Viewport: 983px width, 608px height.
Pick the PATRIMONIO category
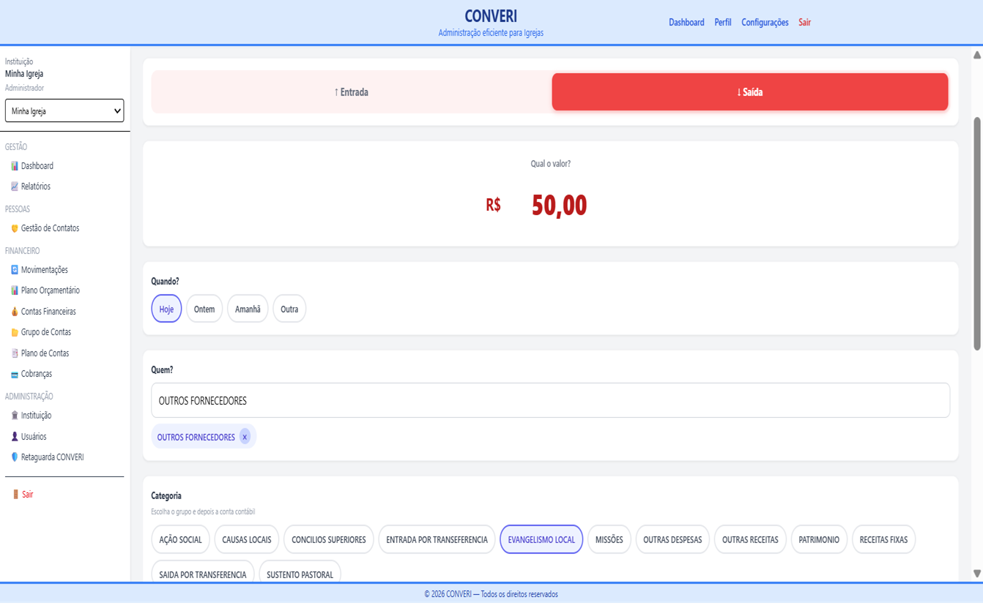pyautogui.click(x=819, y=540)
